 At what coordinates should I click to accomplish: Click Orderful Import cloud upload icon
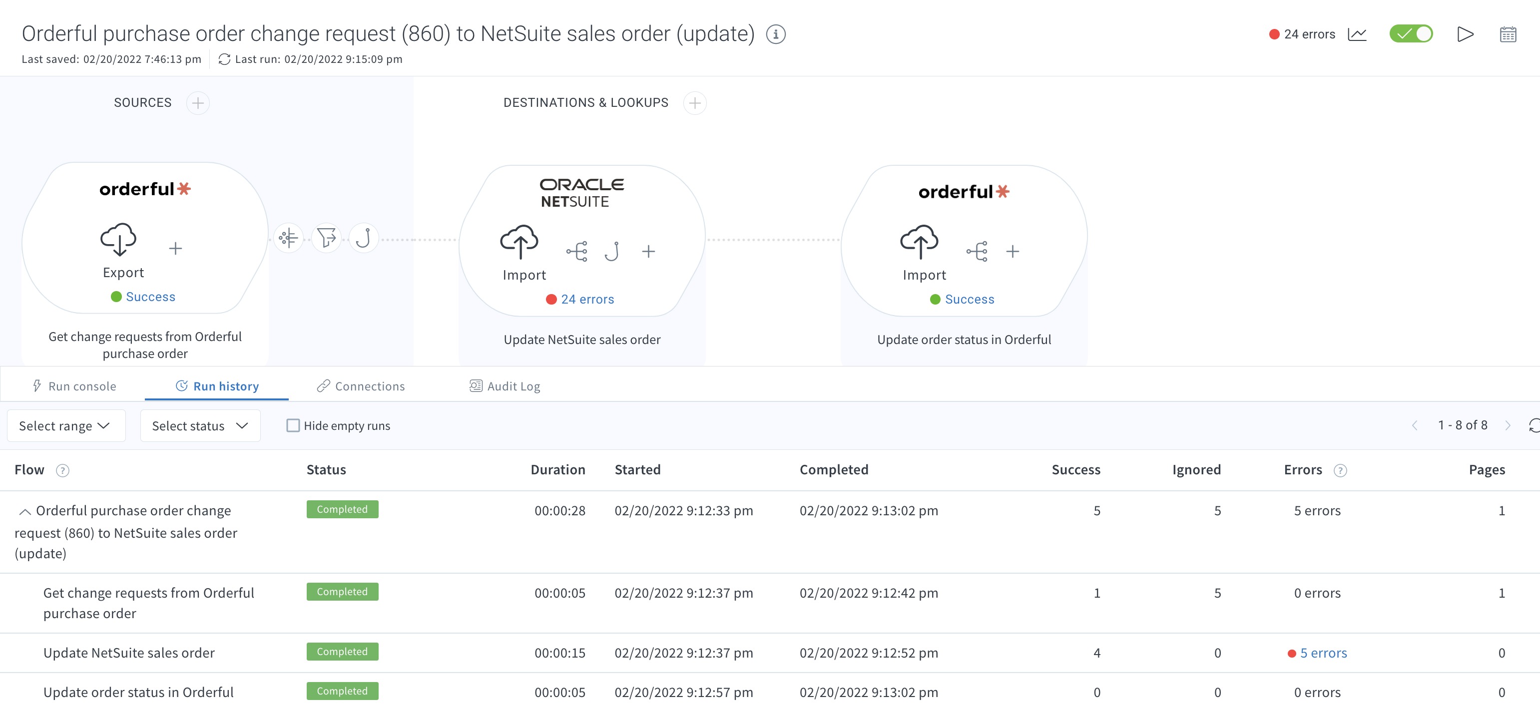point(919,242)
